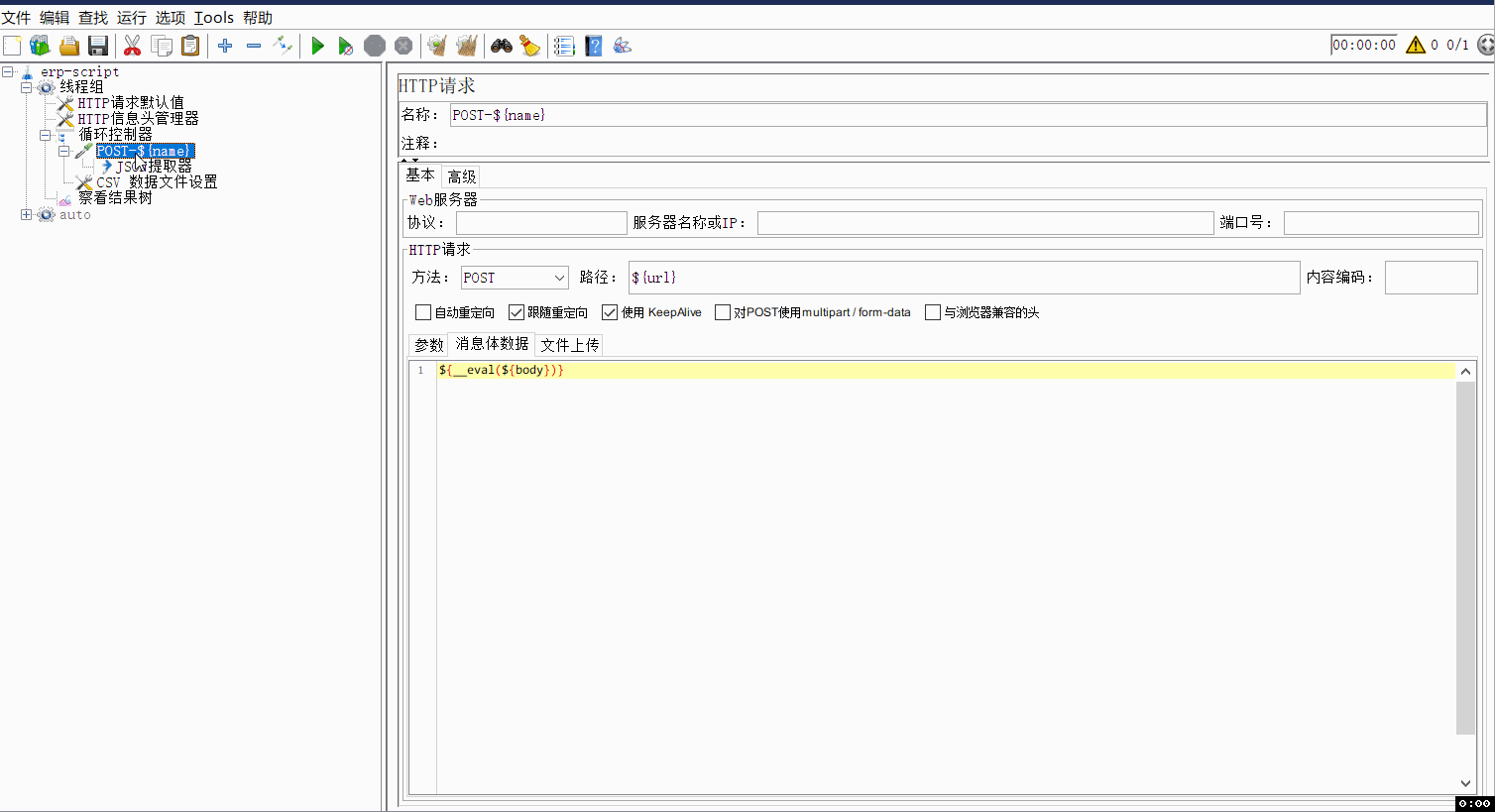Screen dimensions: 1495x812
Task: Switch to the 参数 tab
Action: [x=429, y=345]
